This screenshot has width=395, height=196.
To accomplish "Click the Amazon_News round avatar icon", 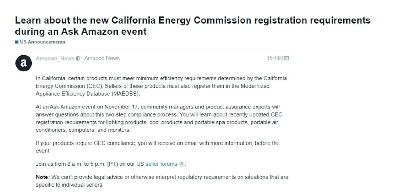I will tap(24, 63).
